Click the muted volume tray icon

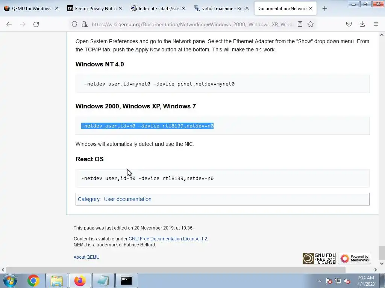347,281
